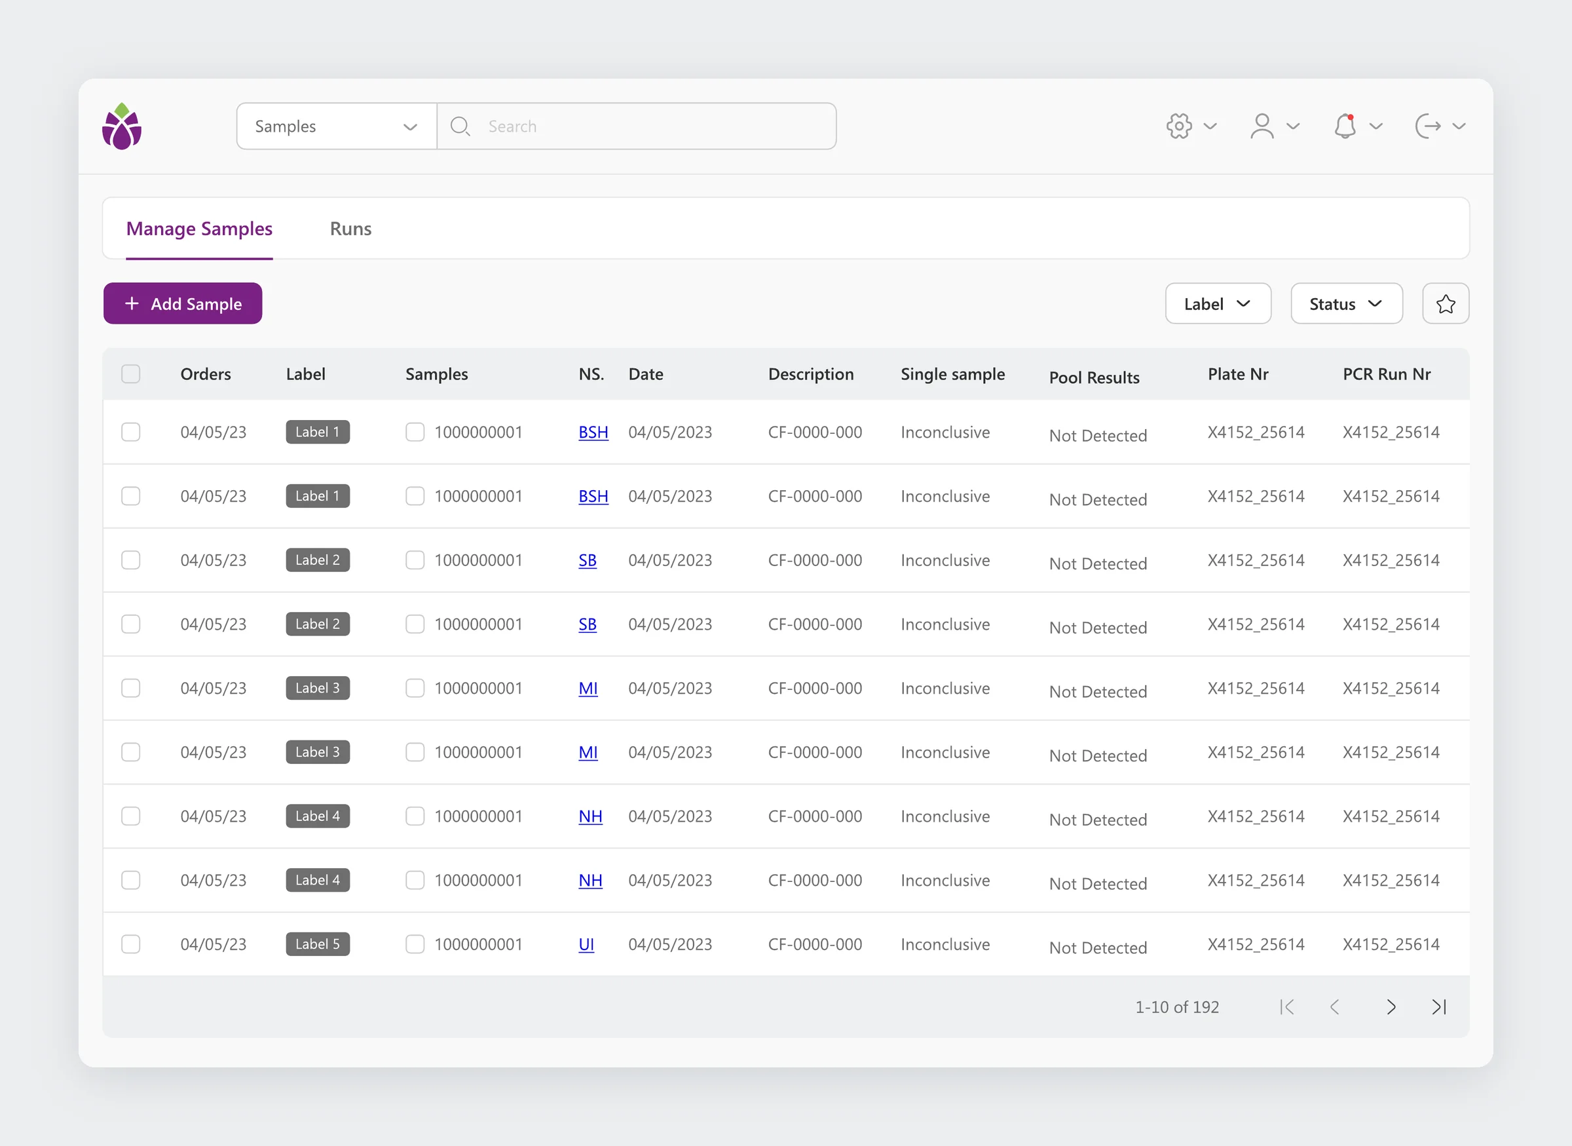Open the first SB link

coord(588,560)
